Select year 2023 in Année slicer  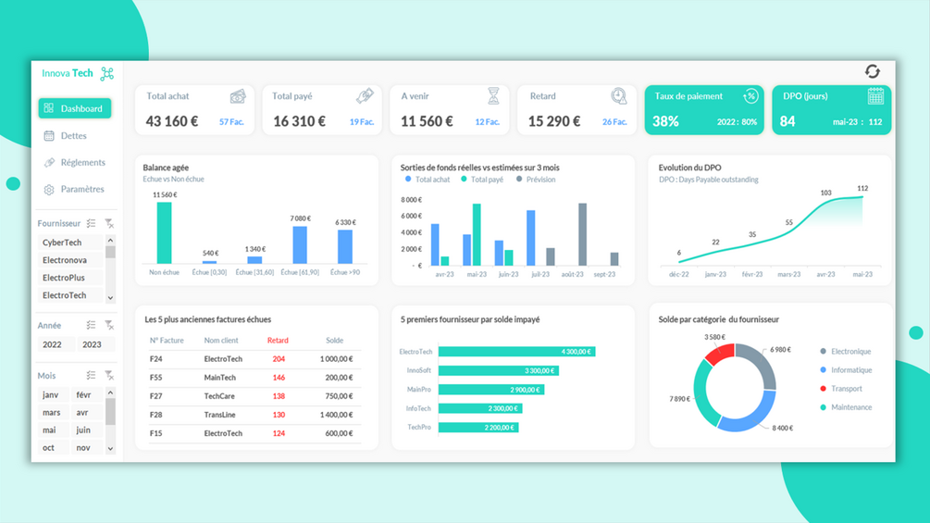click(x=95, y=344)
